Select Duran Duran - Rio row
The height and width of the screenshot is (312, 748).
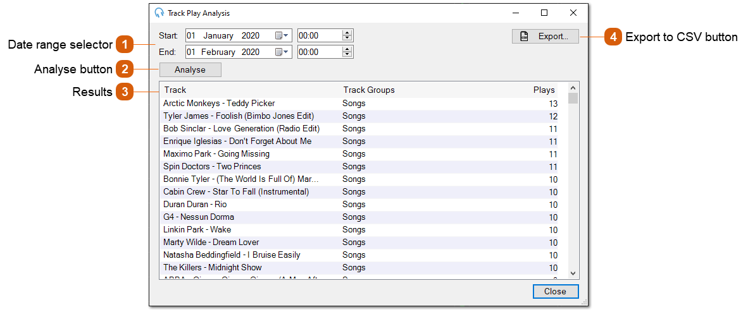[x=359, y=205]
